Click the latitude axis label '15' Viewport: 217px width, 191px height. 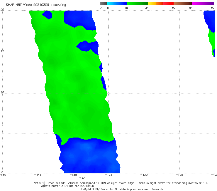click(x=2, y=51)
